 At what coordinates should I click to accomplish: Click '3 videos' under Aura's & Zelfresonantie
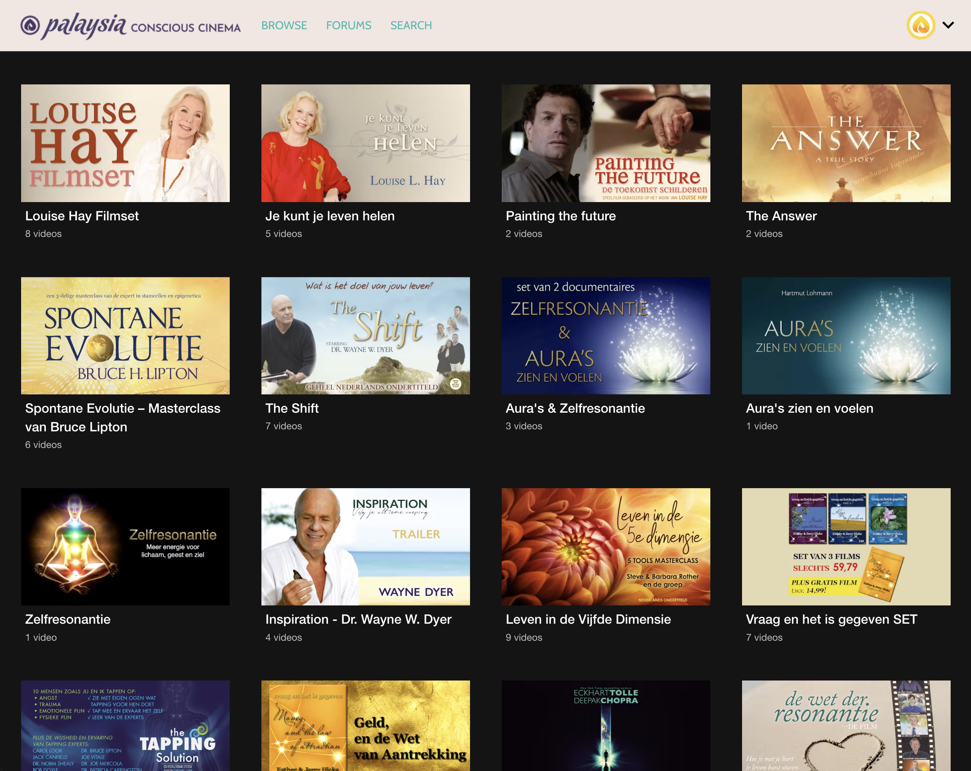(x=524, y=426)
